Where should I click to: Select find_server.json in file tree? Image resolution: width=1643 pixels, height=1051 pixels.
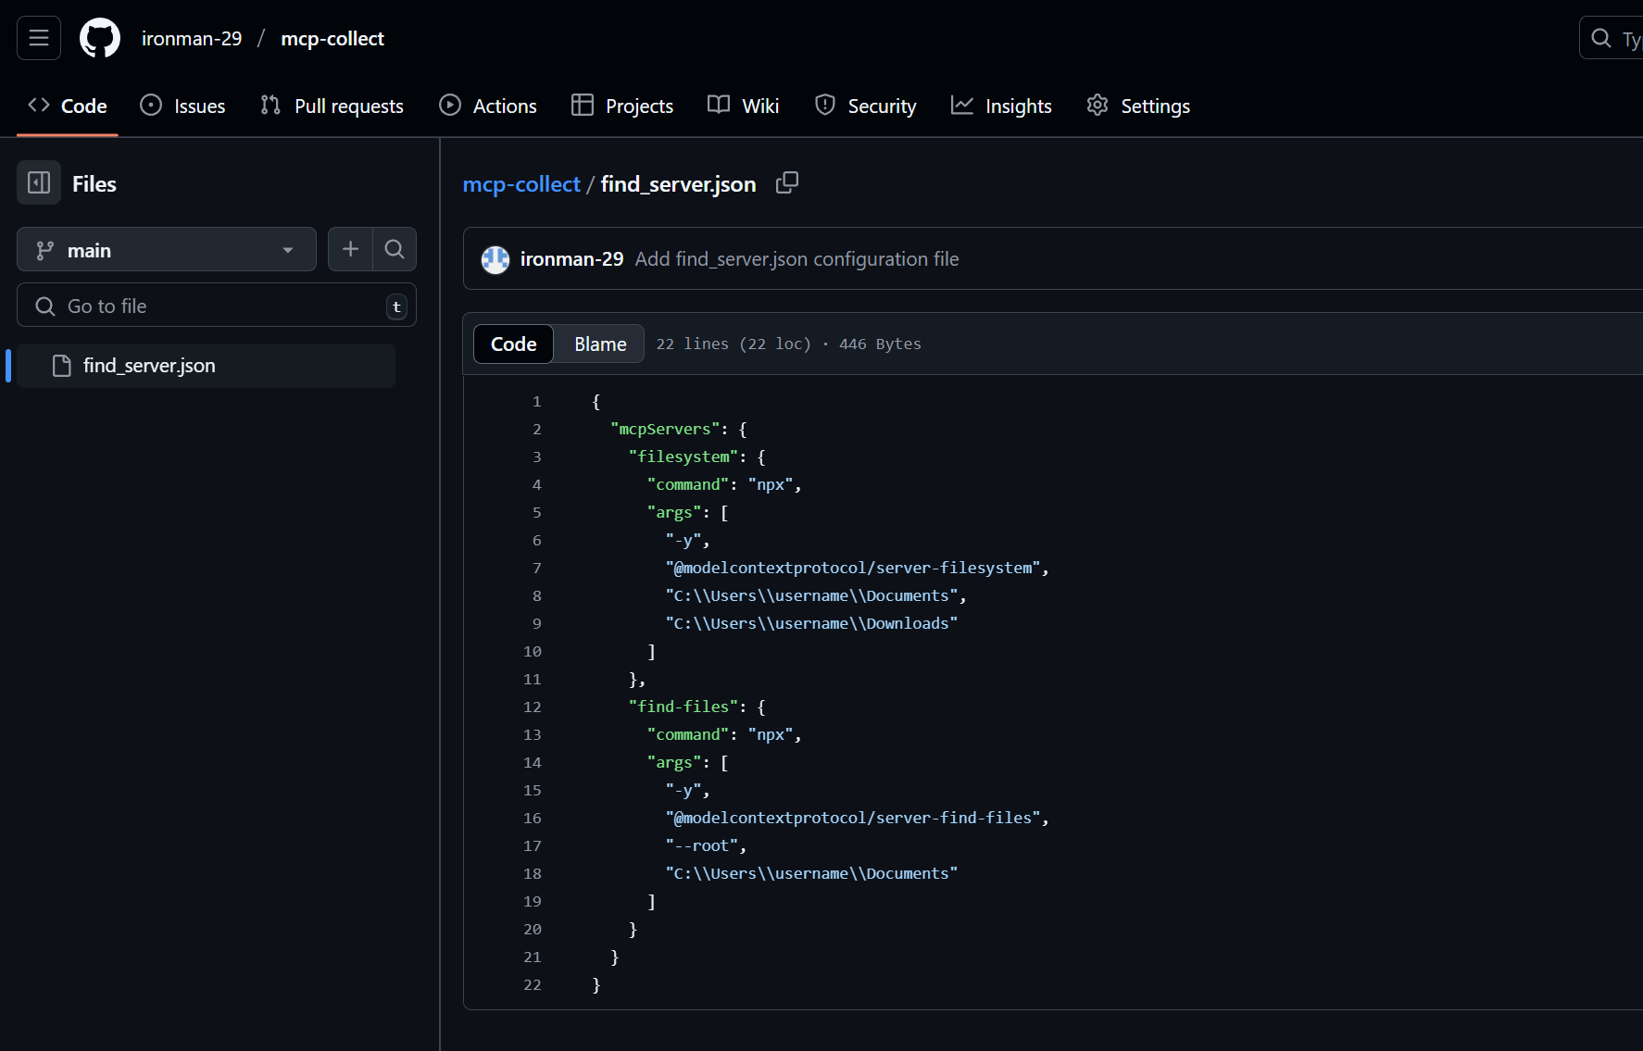206,366
